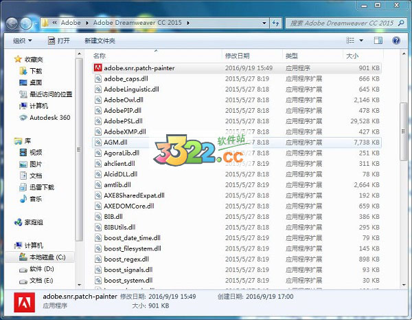Expand the address bar history dropdown
This screenshot has width=412, height=320.
tap(264, 23)
